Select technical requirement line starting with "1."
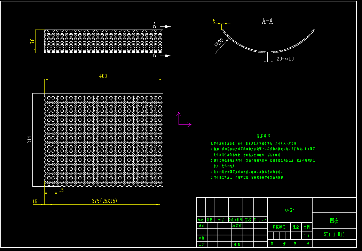Viewport: 362px width, 251px height. coord(254,143)
